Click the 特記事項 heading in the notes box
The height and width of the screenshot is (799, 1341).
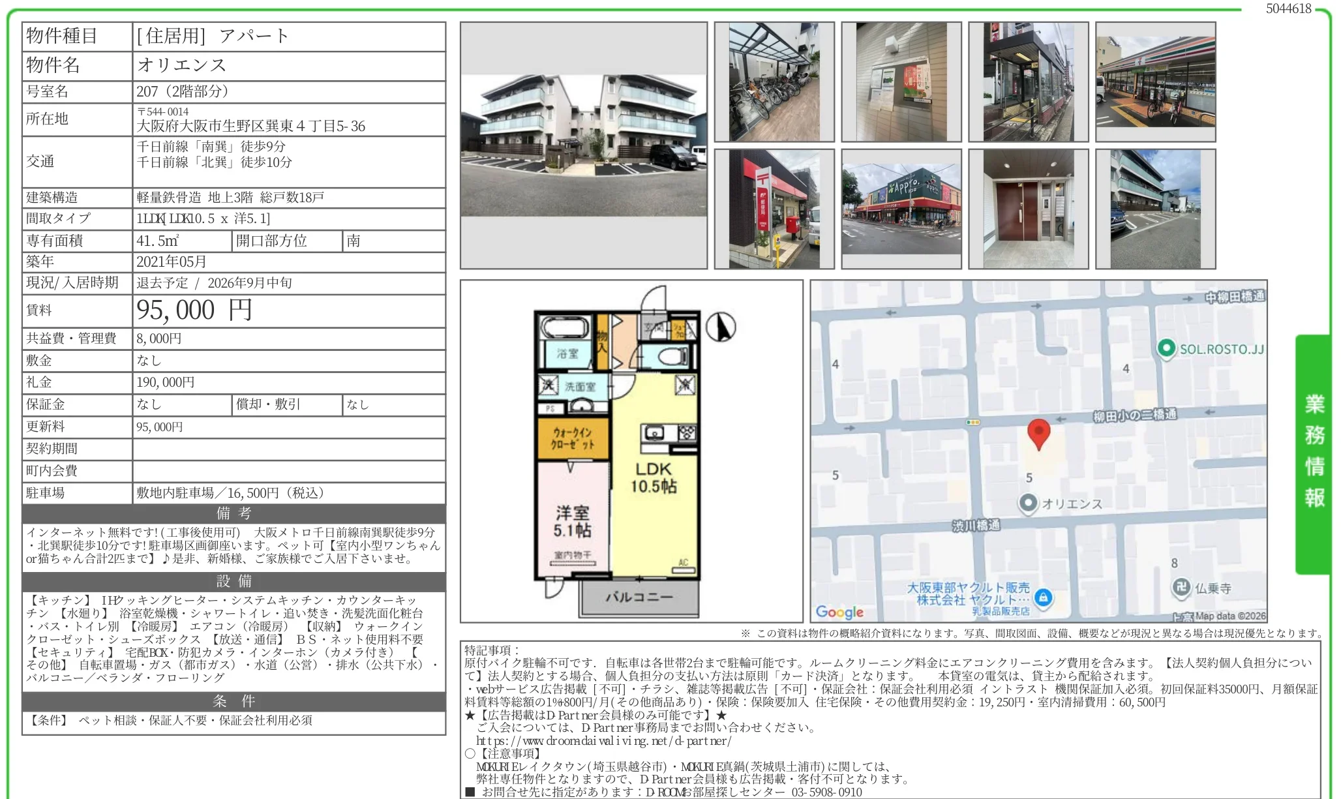click(x=492, y=650)
